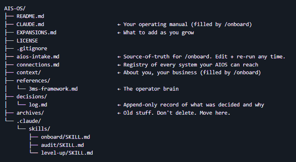Select 3ms-framework.md under references
This screenshot has width=296, height=162.
pyautogui.click(x=53, y=89)
